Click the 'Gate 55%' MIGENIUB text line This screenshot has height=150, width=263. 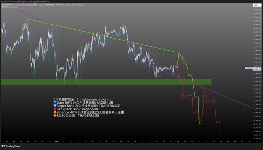[83, 103]
